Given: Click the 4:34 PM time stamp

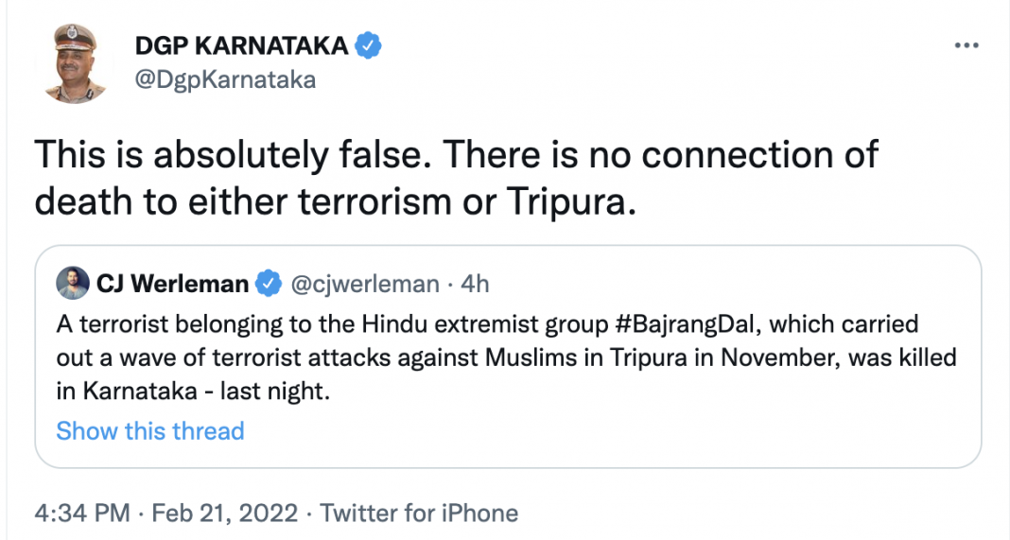Looking at the screenshot, I should click(81, 514).
